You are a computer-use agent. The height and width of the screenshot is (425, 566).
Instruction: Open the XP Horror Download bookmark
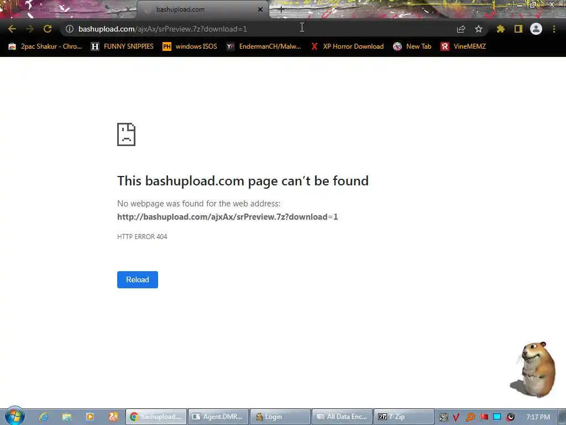[x=347, y=46]
